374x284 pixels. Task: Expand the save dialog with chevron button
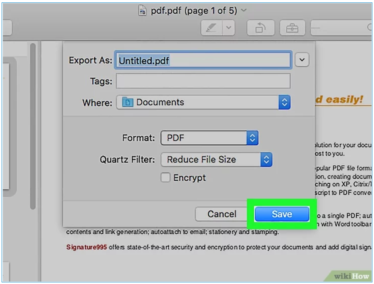pos(302,60)
